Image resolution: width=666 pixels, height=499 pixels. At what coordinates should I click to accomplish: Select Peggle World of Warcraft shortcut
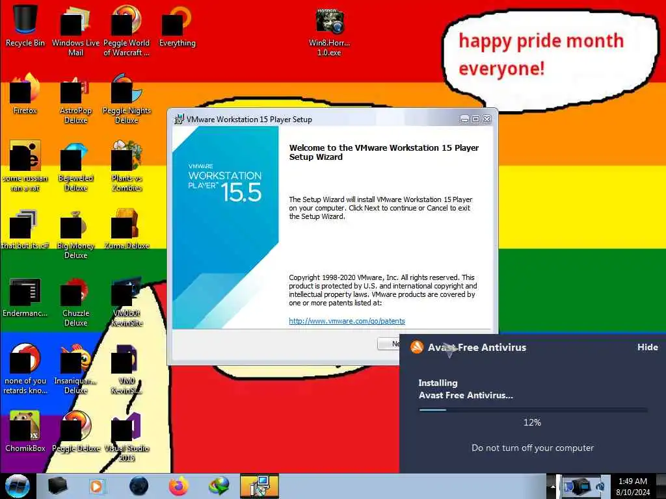(127, 30)
